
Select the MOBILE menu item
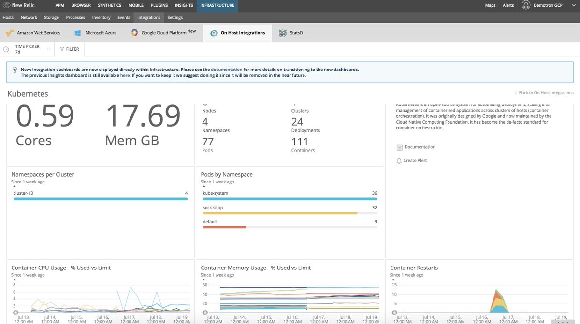coord(136,5)
